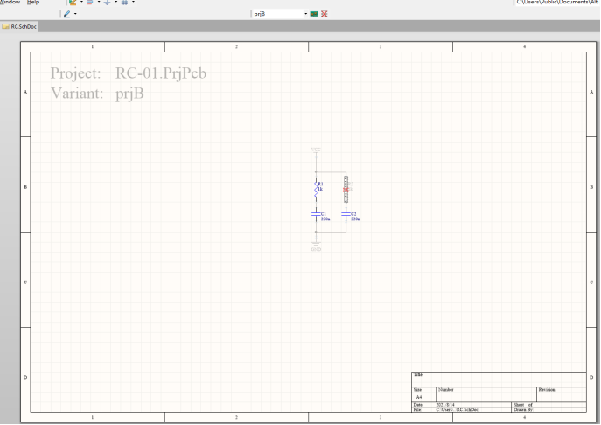This screenshot has height=425, width=601.
Task: Click the 'File' row in title block
Action: point(462,409)
